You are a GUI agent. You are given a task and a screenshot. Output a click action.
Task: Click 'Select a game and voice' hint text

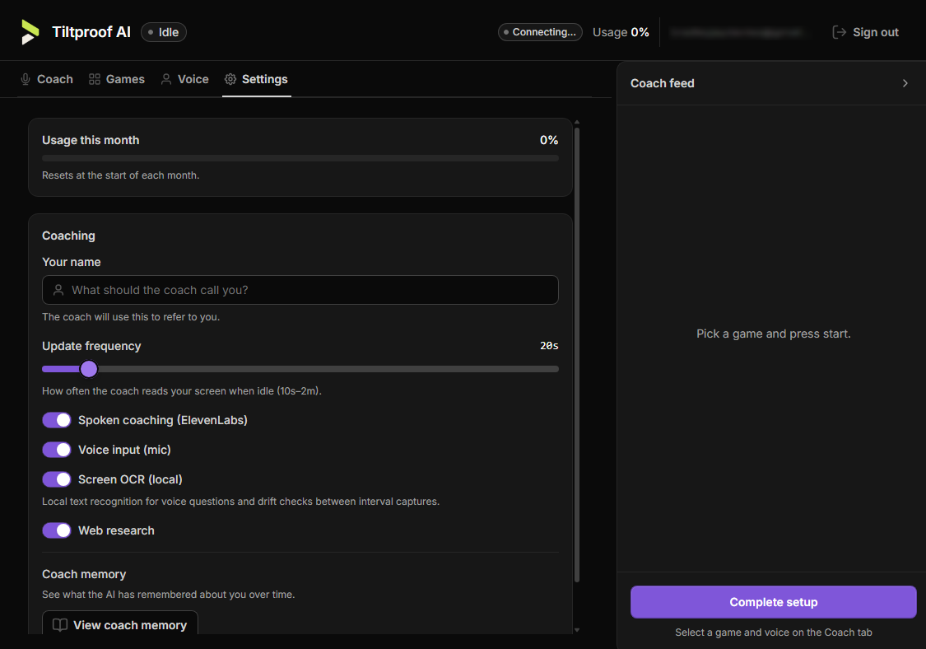click(x=773, y=633)
